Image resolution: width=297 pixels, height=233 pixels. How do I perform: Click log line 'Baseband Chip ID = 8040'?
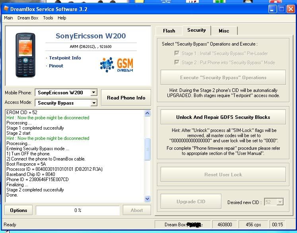(31, 174)
